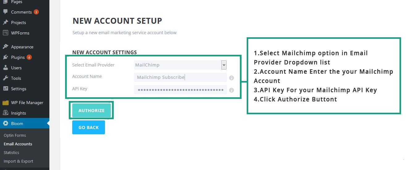Click the WP File Manager folder icon
The height and width of the screenshot is (170, 406).
coord(6,103)
